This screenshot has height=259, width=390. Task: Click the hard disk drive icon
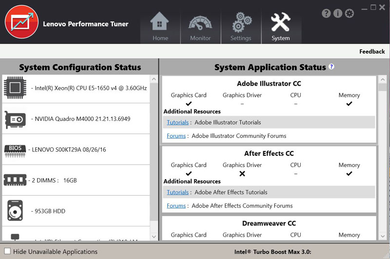tap(15, 211)
